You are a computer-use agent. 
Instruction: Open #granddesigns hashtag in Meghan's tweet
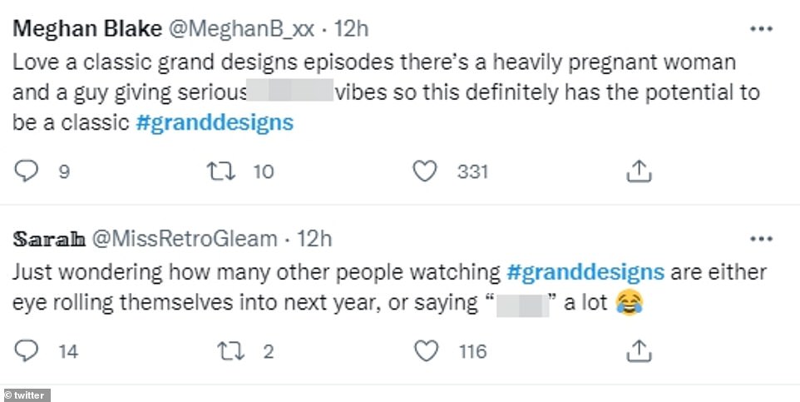tap(215, 123)
